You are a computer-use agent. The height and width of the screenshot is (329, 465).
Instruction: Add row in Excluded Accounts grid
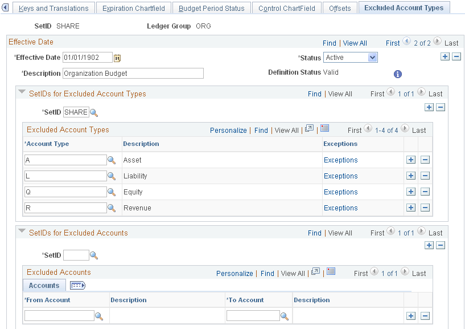click(x=411, y=316)
